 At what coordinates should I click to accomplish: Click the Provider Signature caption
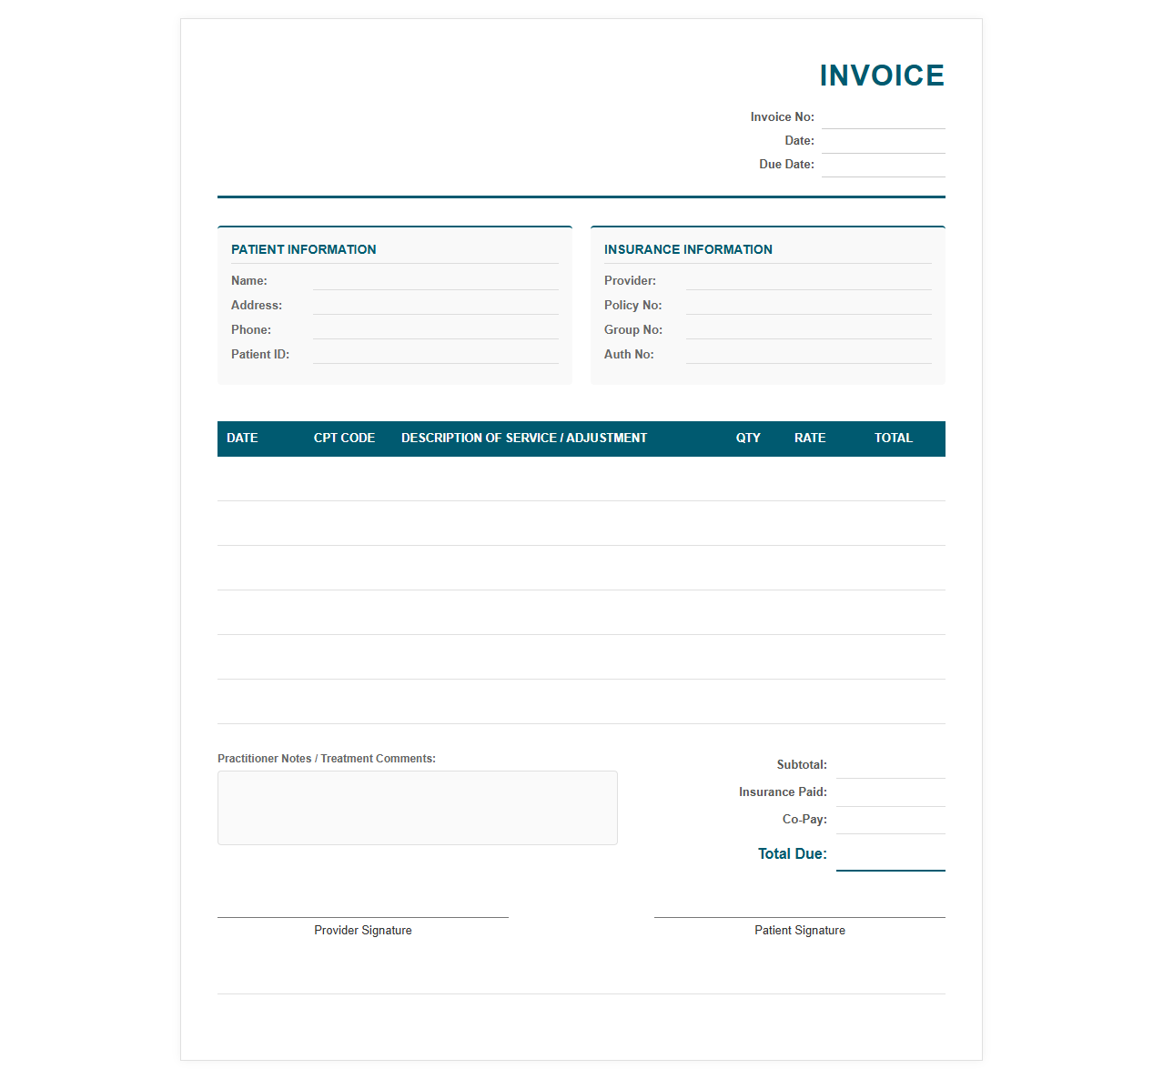click(x=363, y=931)
